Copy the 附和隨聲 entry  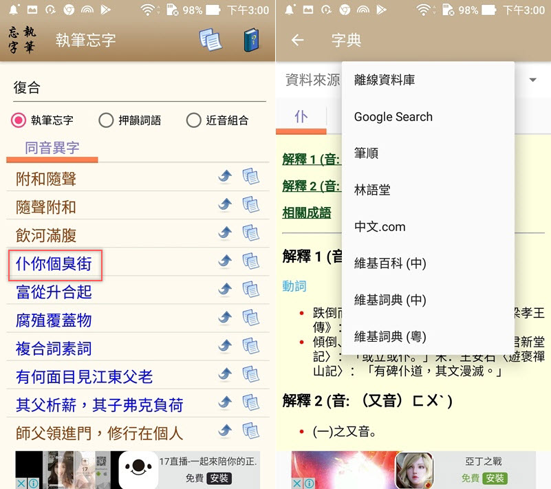[x=250, y=176]
